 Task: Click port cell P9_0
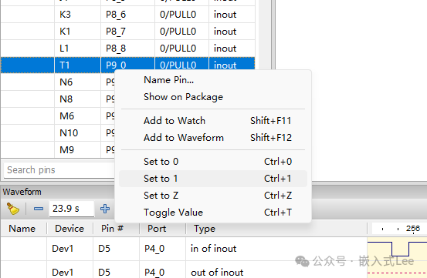tap(127, 65)
